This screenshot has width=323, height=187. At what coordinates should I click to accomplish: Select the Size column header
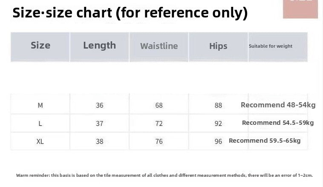tap(40, 46)
